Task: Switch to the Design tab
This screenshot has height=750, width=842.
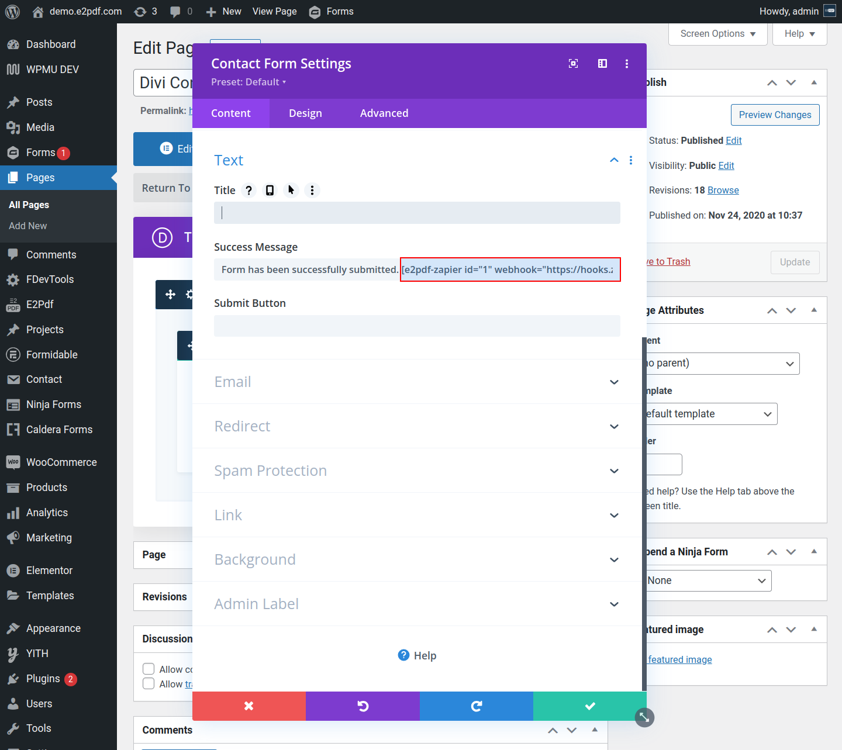Action: 305,113
